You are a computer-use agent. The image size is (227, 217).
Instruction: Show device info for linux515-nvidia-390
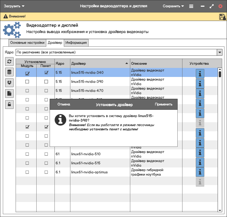[200, 83]
